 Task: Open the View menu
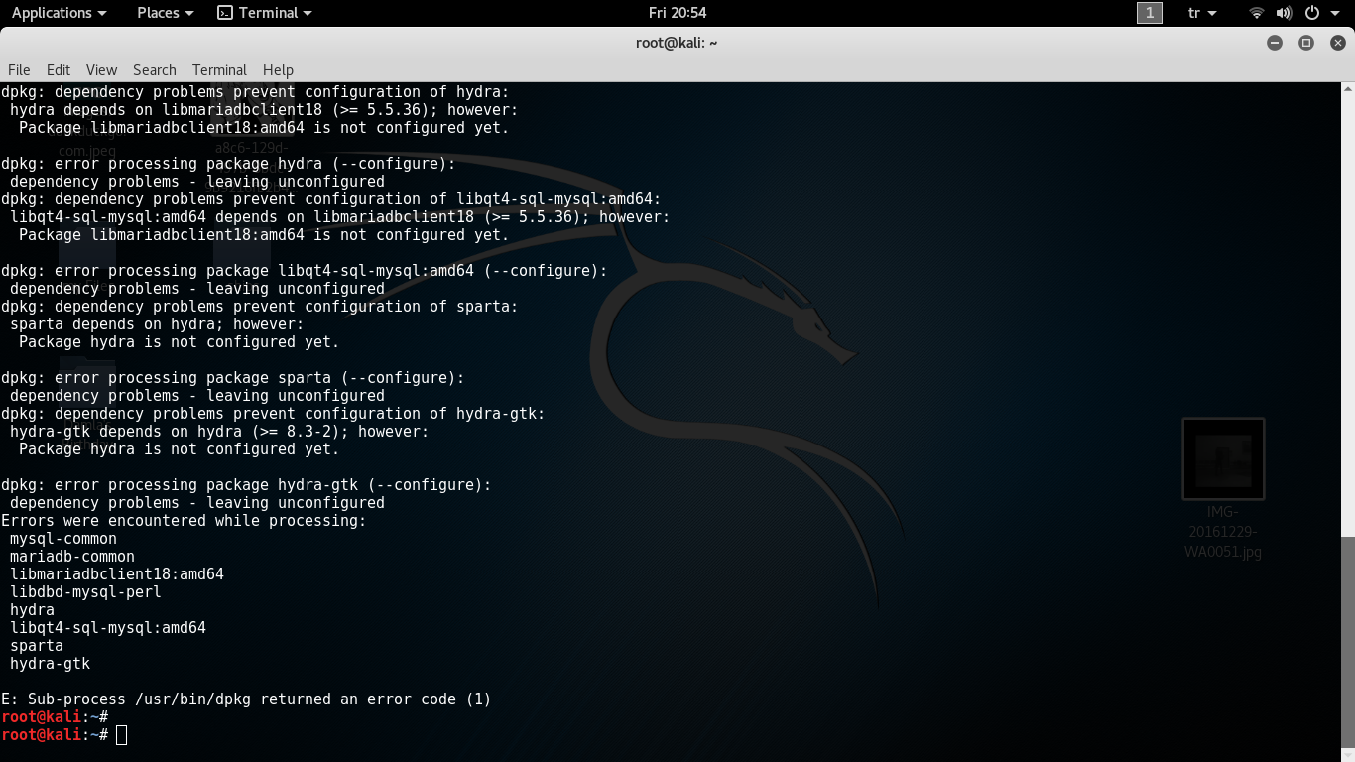click(x=101, y=70)
